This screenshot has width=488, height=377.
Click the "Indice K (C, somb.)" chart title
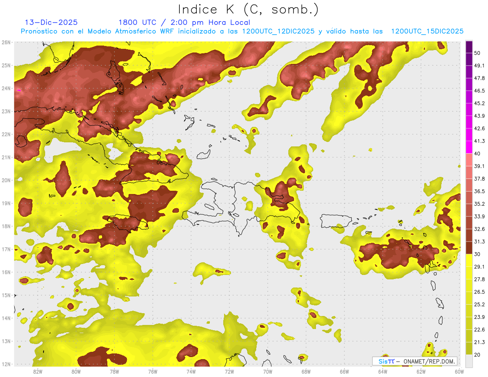(x=248, y=9)
